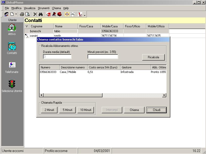
Task: Open the Chiama menu
Action: coord(56,8)
